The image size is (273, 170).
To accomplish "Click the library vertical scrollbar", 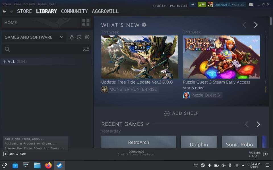I will [271, 21].
